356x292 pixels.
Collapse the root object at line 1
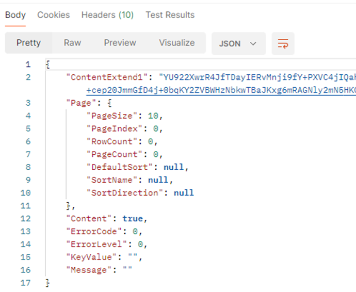point(47,64)
